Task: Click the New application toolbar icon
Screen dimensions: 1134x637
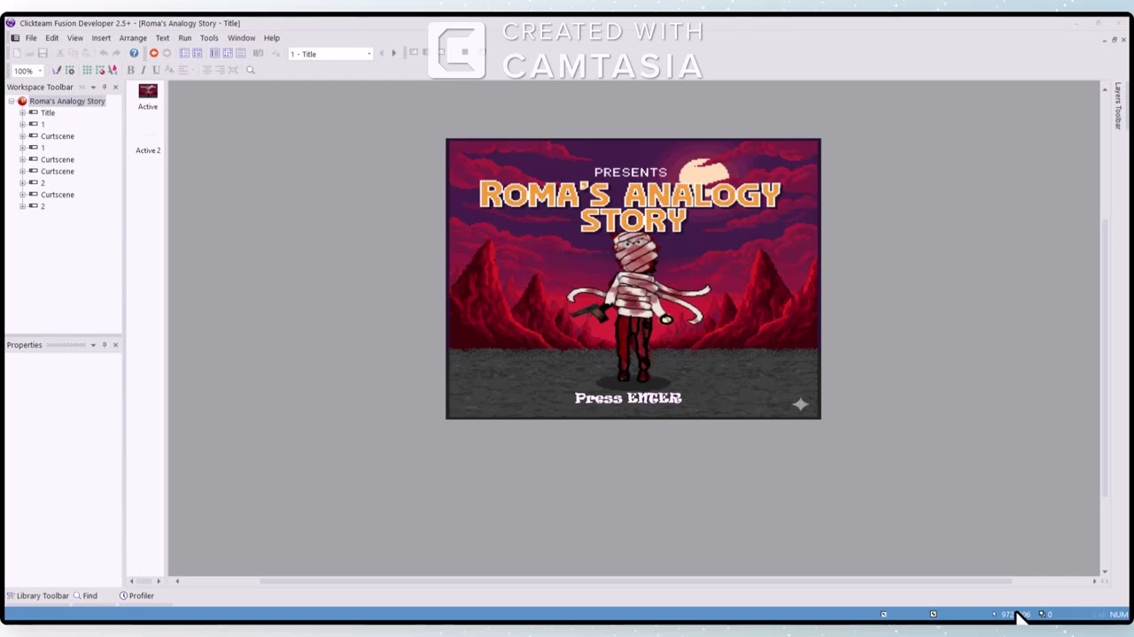Action: point(17,54)
